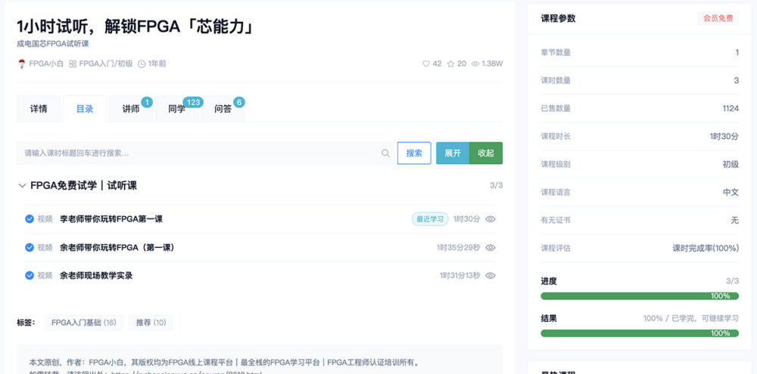This screenshot has width=757, height=374.
Task: Click the 搜索 button
Action: point(414,153)
